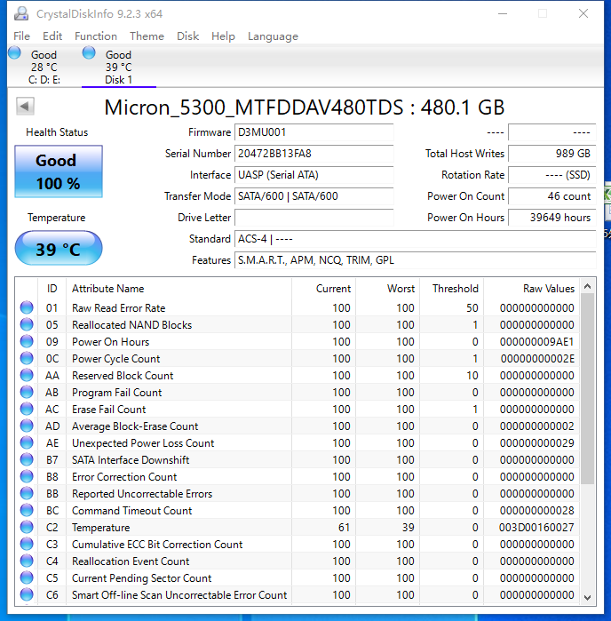Viewport: 611px width, 621px height.
Task: Open the Function menu
Action: [96, 36]
